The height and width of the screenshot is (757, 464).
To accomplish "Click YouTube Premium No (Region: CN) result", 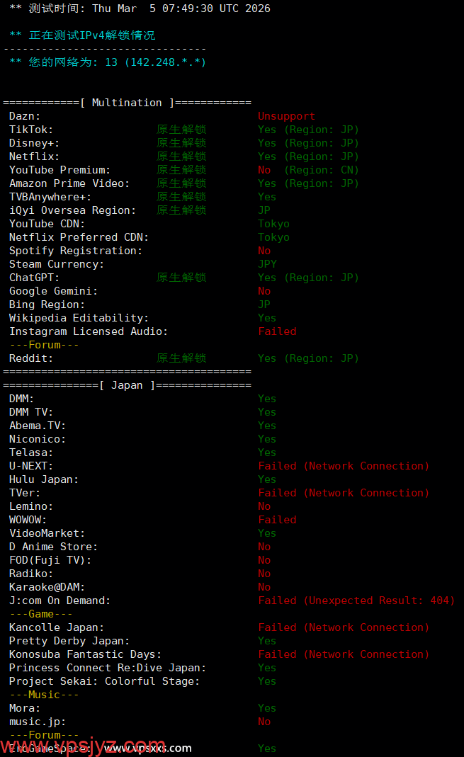I will point(308,170).
